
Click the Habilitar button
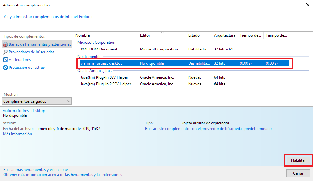pos(298,160)
